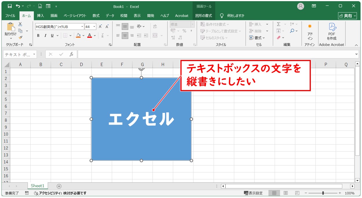Viewport: 362px width, 198px height.
Task: Open ribbon display options icon
Action: pyautogui.click(x=314, y=6)
